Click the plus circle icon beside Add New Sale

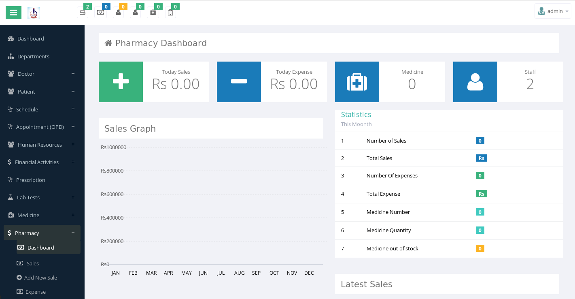coord(19,278)
